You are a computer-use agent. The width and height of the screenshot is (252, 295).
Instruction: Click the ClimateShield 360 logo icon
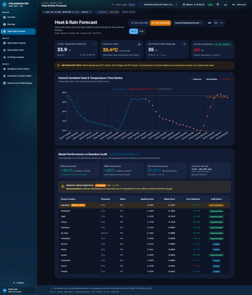(x=4, y=4)
